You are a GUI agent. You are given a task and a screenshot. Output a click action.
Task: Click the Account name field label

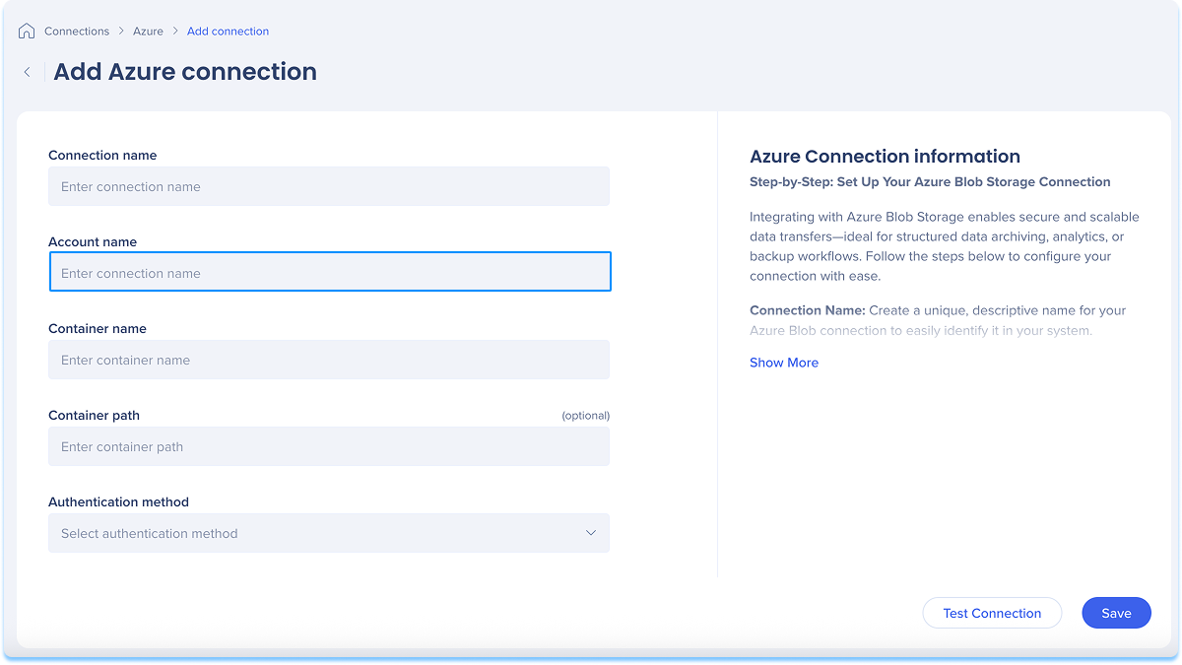click(93, 242)
